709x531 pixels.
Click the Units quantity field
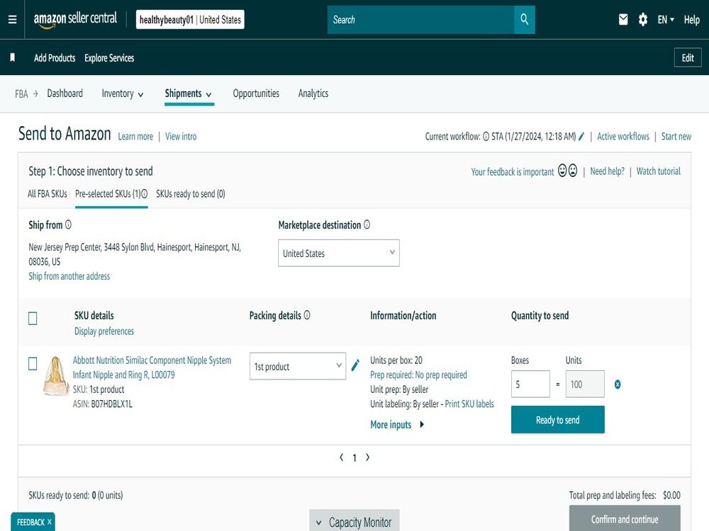[585, 384]
